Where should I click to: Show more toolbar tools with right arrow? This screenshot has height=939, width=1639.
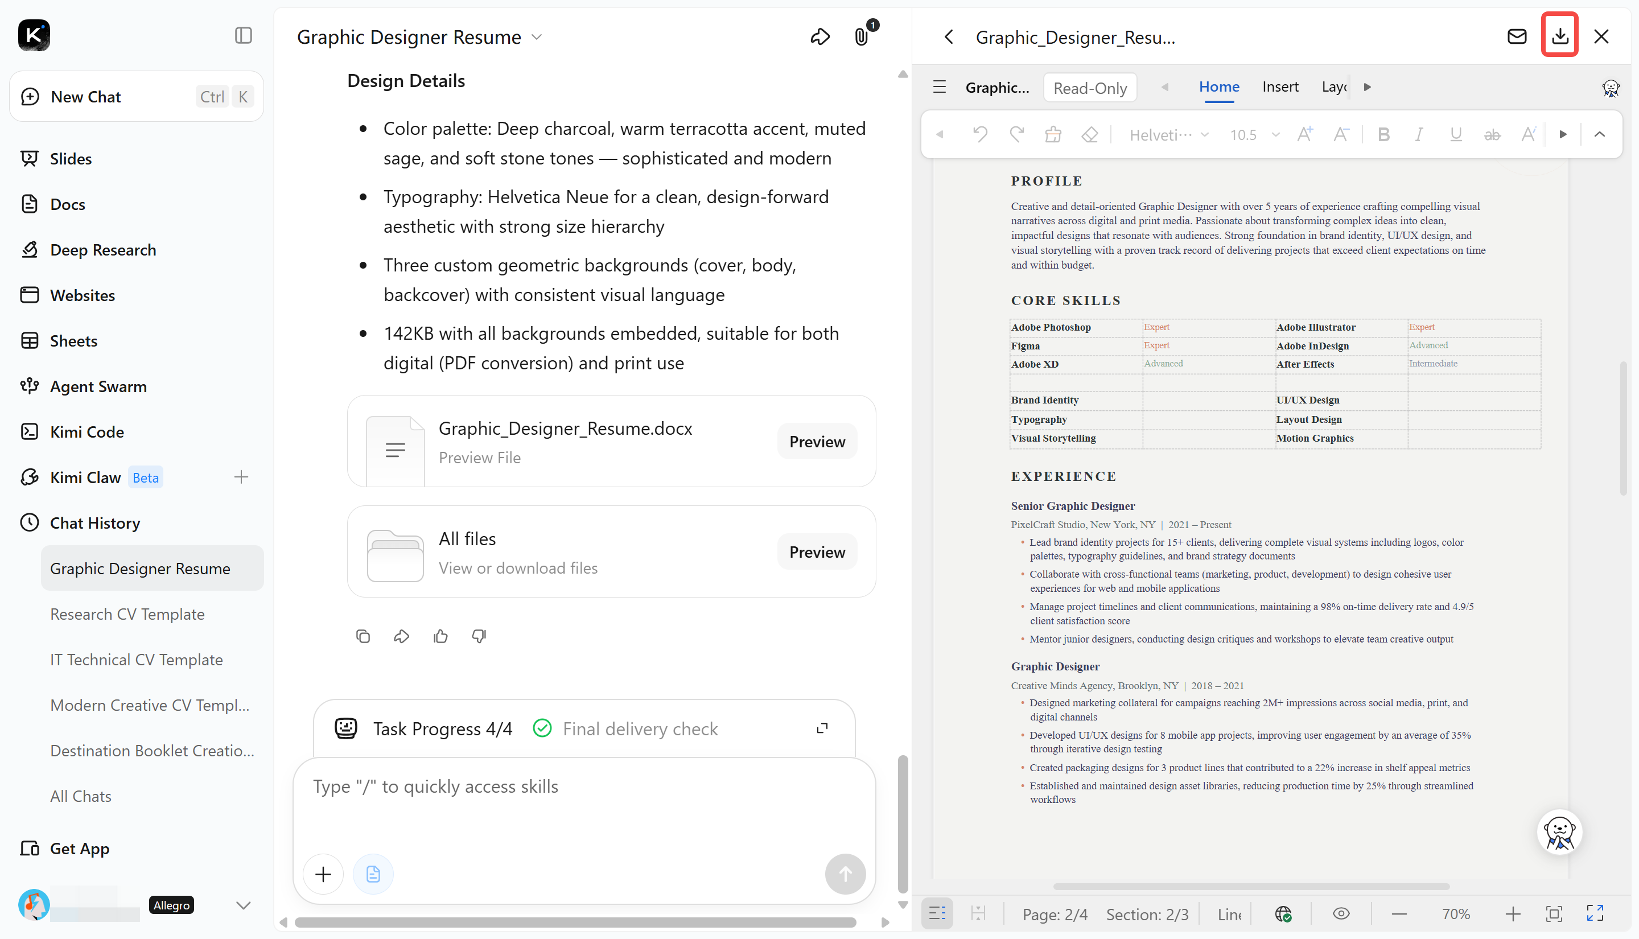1563,134
